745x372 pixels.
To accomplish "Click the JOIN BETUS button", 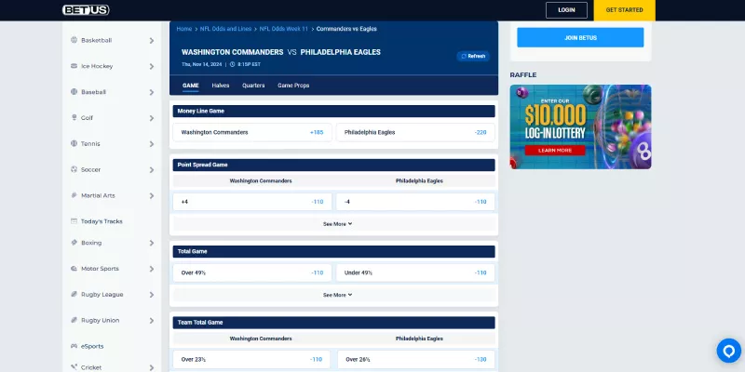I will coord(580,37).
